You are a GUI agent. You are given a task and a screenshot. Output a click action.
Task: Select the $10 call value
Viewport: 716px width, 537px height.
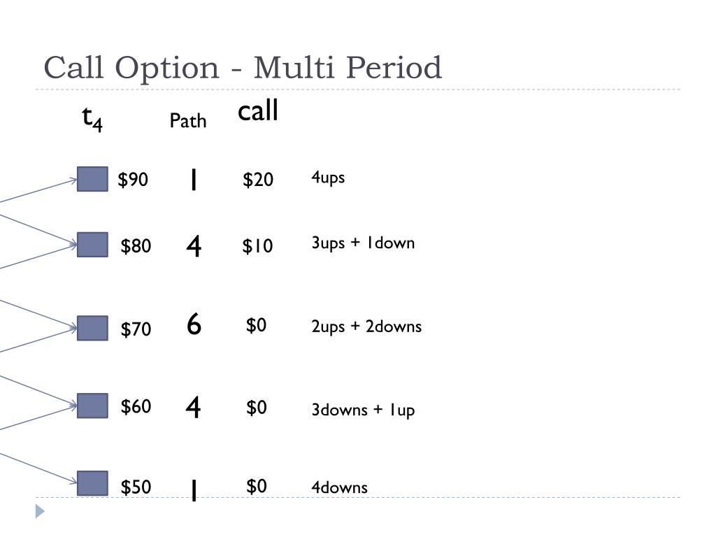[257, 246]
